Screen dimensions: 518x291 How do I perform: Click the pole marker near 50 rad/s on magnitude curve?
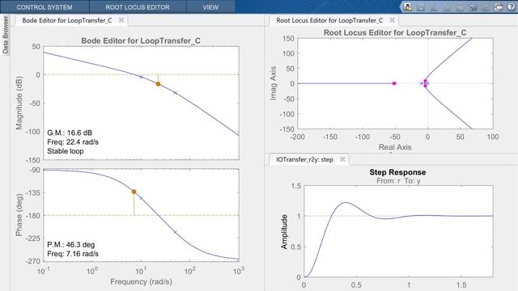click(175, 93)
